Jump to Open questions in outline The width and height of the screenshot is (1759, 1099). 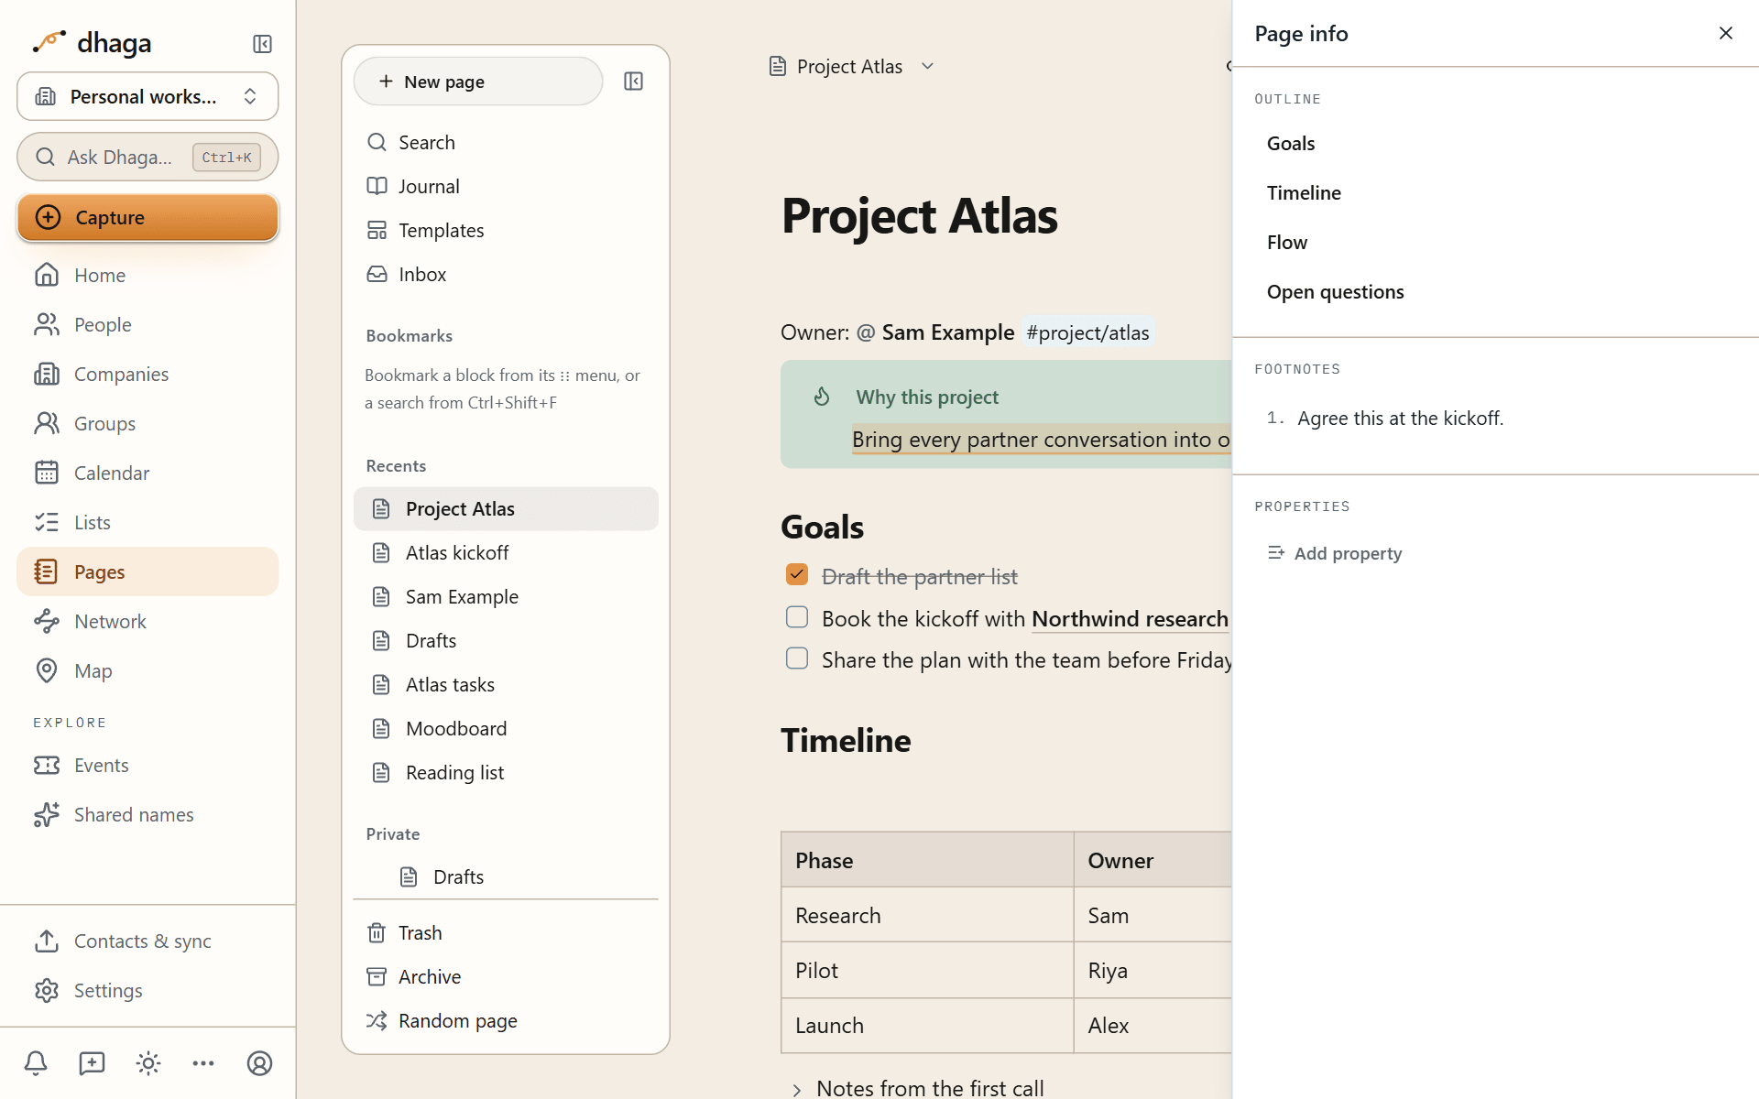[x=1335, y=292]
